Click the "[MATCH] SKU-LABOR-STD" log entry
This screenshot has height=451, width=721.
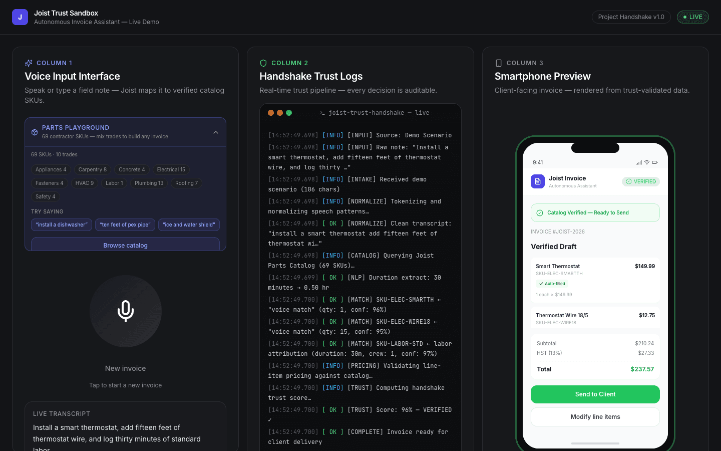pos(360,349)
